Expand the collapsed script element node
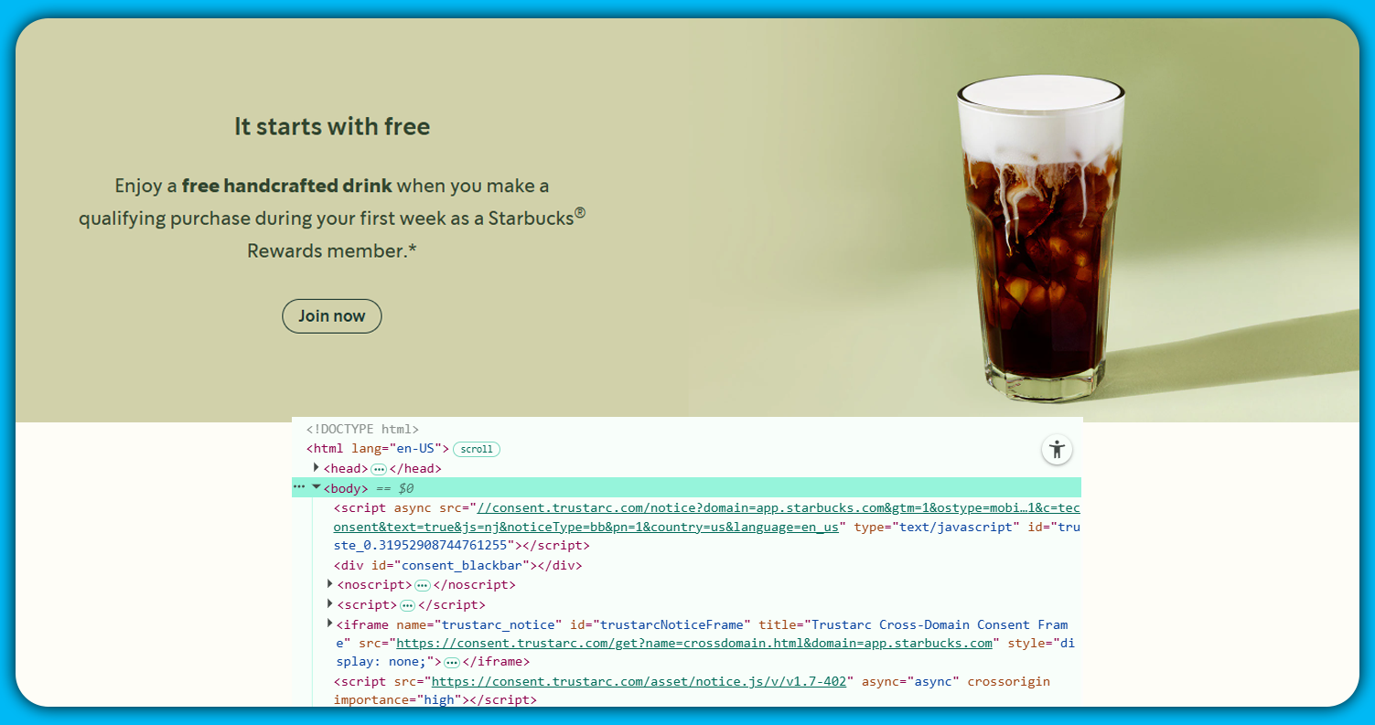 (x=330, y=604)
